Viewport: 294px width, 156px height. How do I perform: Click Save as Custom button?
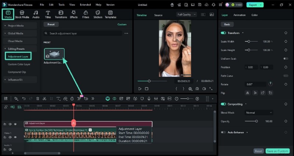click(277, 151)
